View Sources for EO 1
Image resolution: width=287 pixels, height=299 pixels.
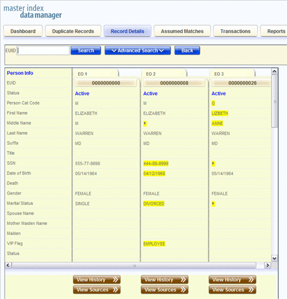click(x=96, y=290)
